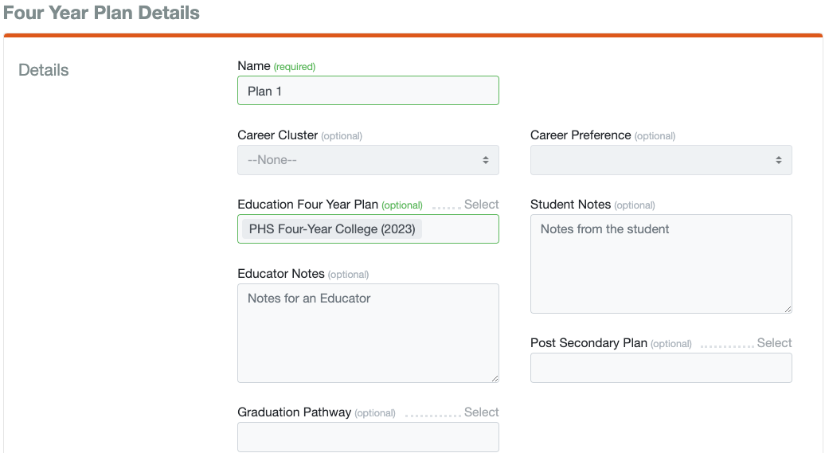Click the PHS Four-Year College (2023) chip

coord(332,229)
